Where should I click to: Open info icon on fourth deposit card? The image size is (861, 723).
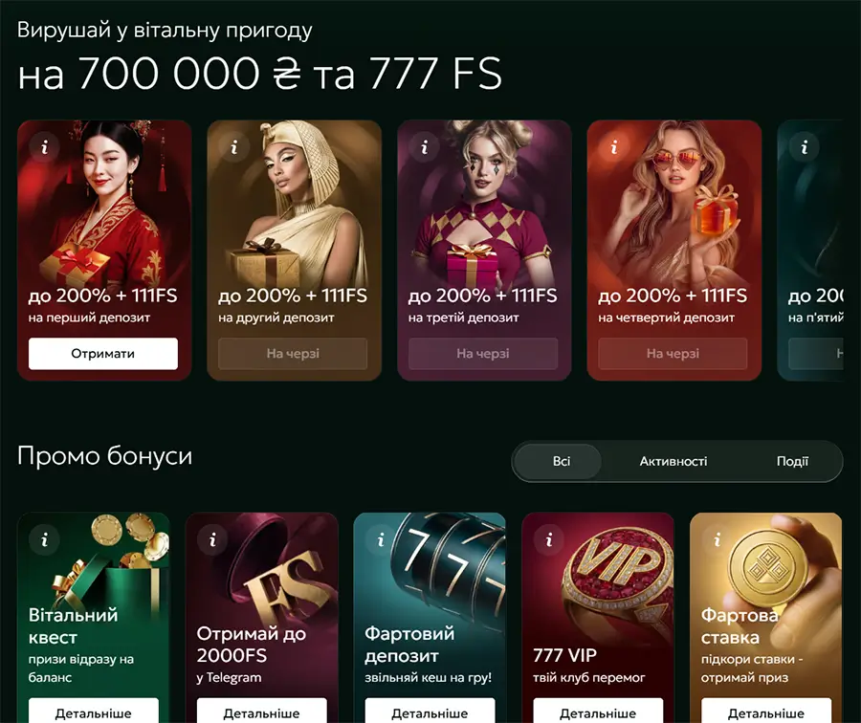pos(614,147)
